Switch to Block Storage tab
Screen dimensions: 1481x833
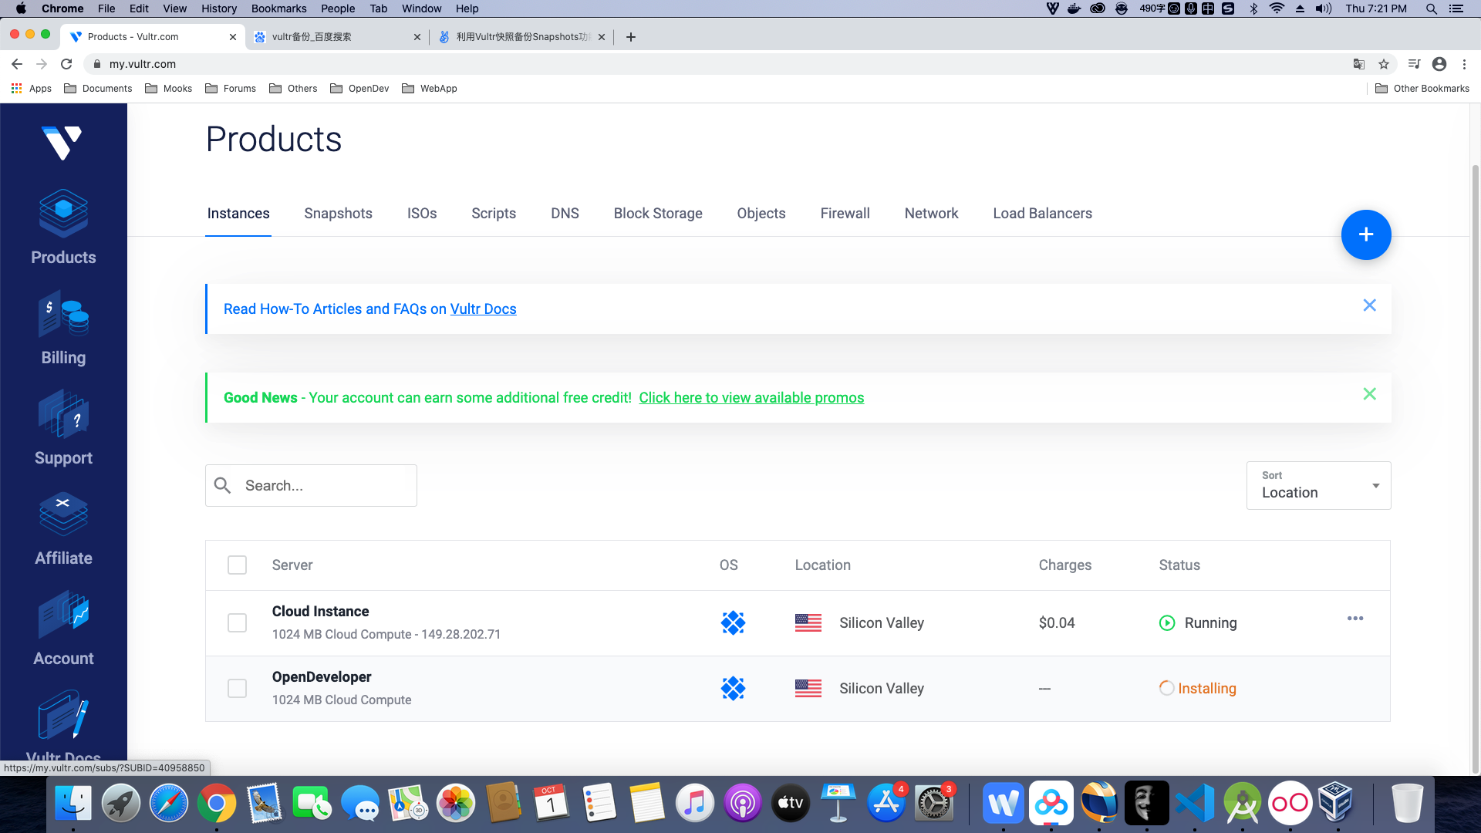pos(658,214)
